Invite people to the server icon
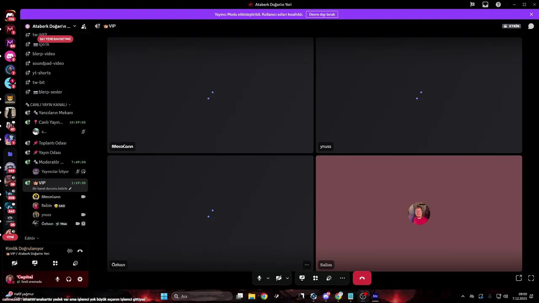Viewport: 539px width, 303px height. pos(84,26)
